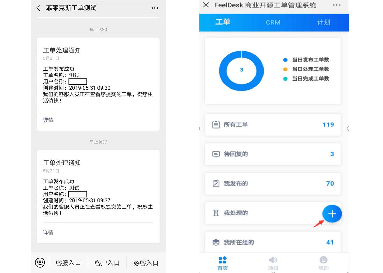Switch to the 工单 tab
This screenshot has width=383, height=273.
click(x=223, y=22)
